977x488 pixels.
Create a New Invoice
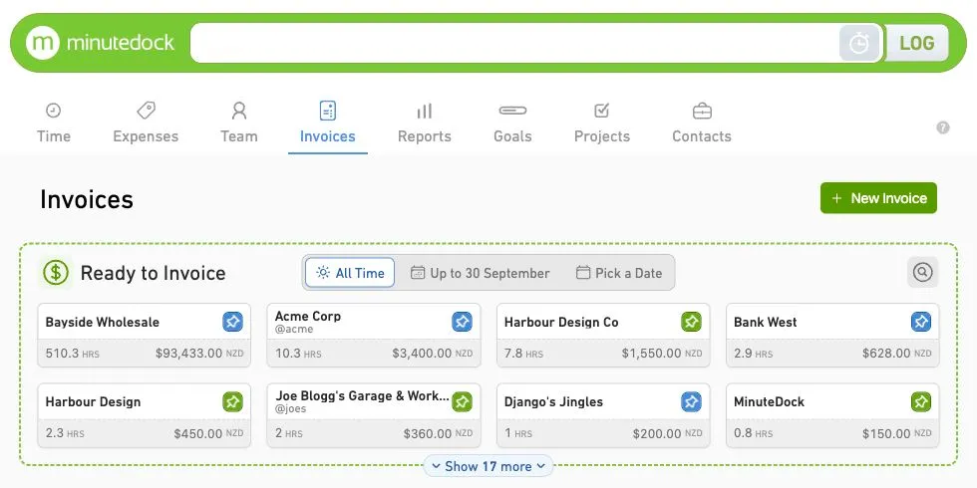pos(878,198)
